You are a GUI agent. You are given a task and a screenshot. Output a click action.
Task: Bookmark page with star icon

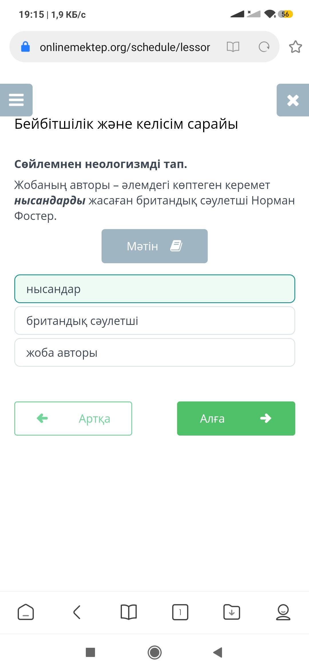coord(295,47)
